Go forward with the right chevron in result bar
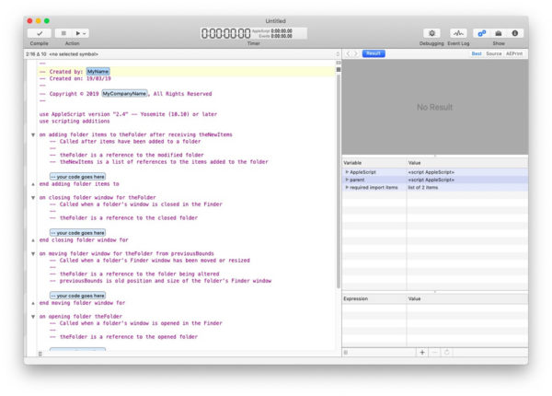Viewport: 552px width, 396px height. click(x=355, y=53)
